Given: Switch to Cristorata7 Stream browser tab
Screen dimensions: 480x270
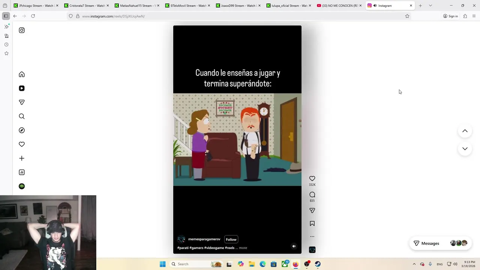Looking at the screenshot, I should (x=86, y=6).
